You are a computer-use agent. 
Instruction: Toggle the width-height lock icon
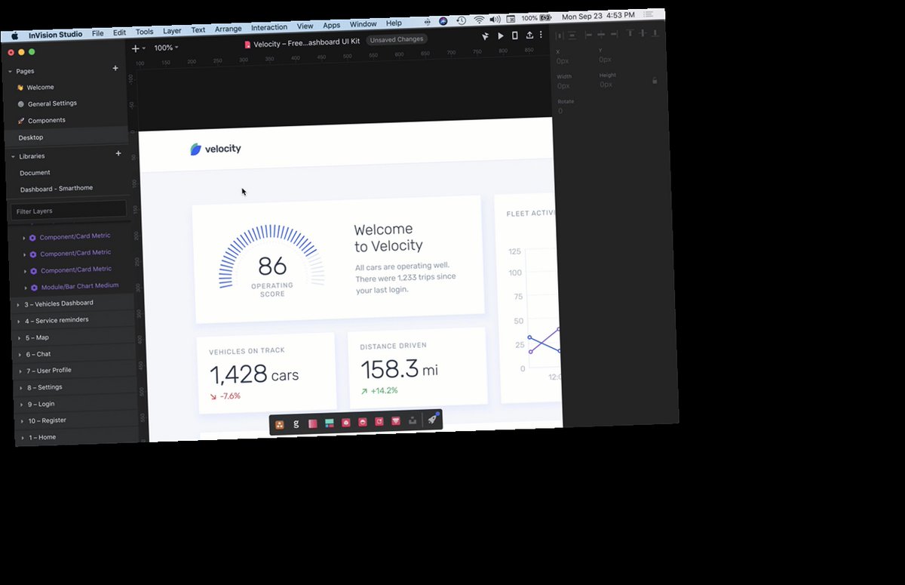click(654, 80)
